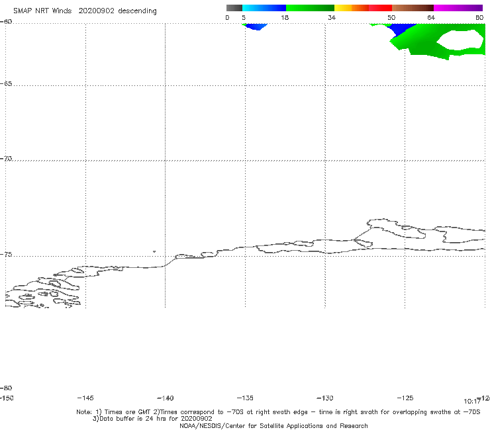Image resolution: width=490 pixels, height=430 pixels.
Task: Click the longitude label '-140'
Action: coord(166,398)
